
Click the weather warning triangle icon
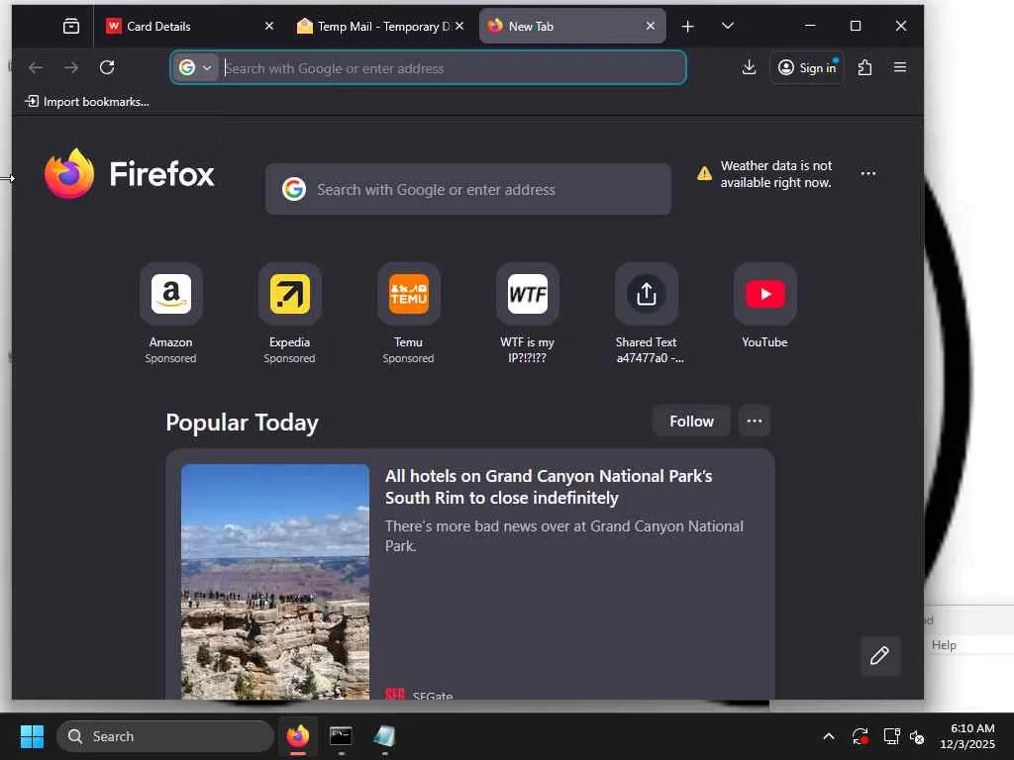click(x=704, y=173)
